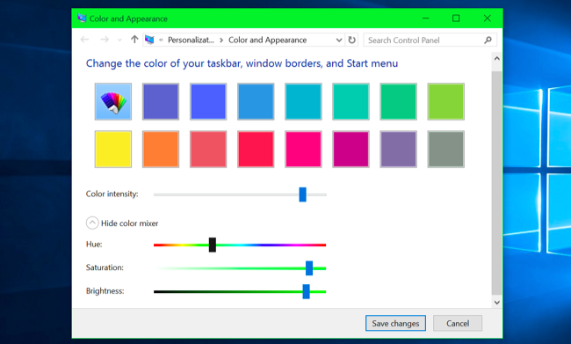Select the automatic color fan swatch
571x344 pixels.
pyautogui.click(x=113, y=101)
